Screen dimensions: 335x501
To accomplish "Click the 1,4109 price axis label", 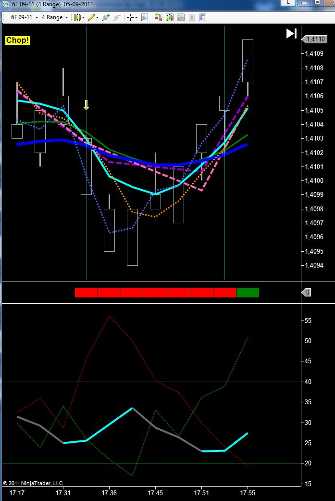I will (314, 53).
